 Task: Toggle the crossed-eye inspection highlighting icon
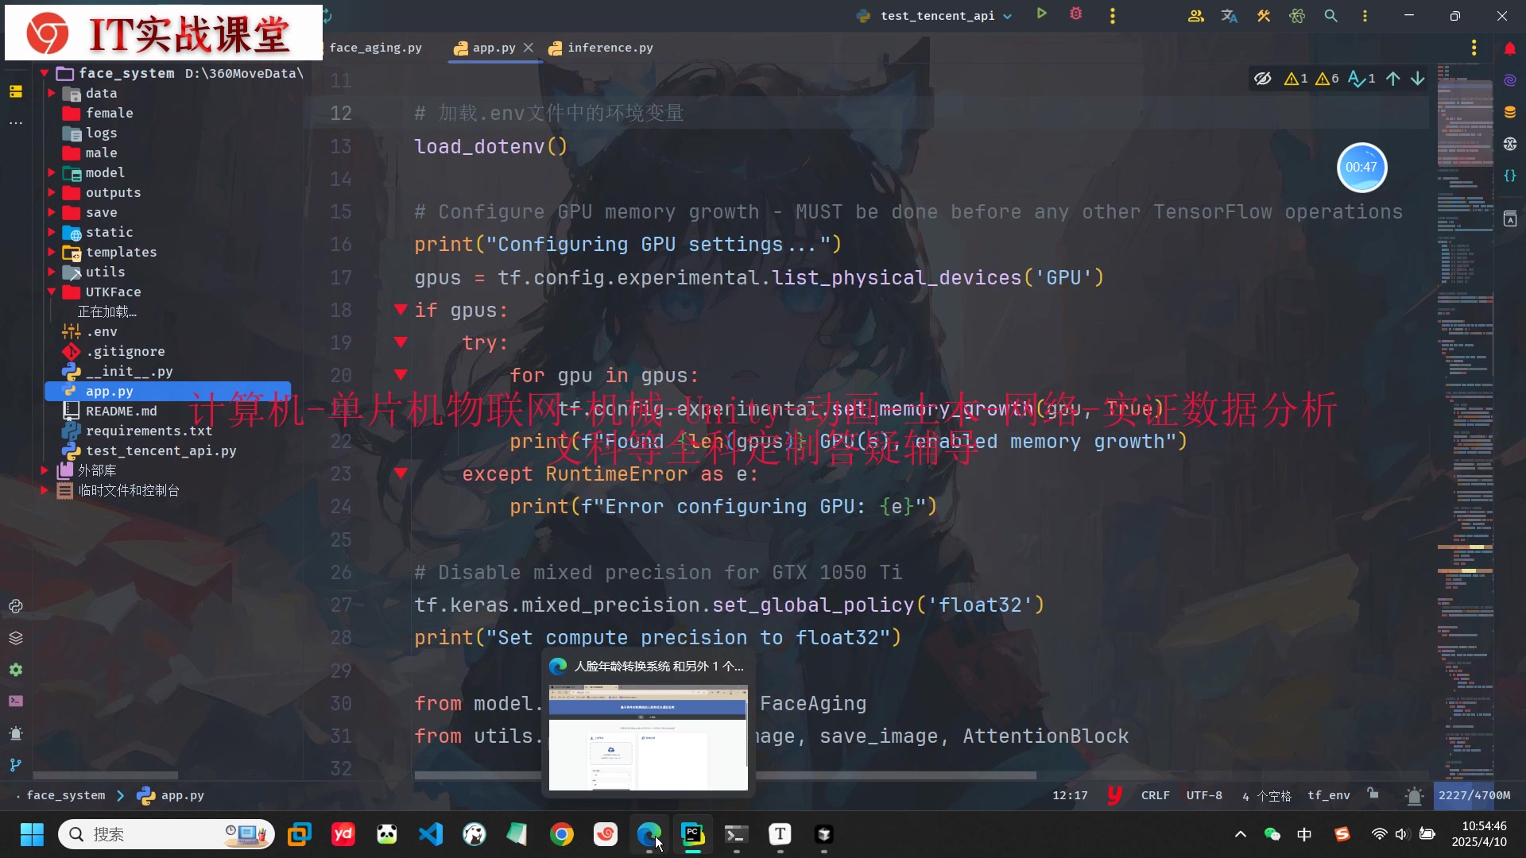(1263, 79)
